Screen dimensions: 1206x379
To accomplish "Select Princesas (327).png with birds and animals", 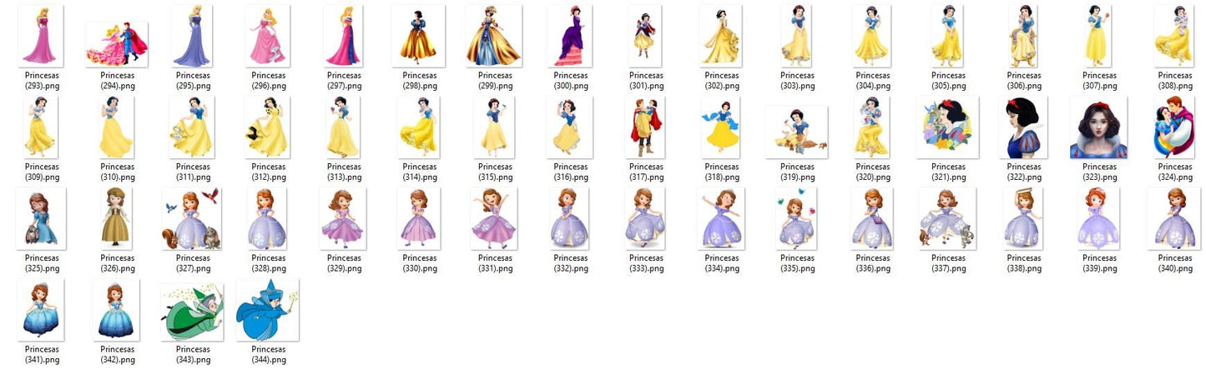I will pyautogui.click(x=192, y=218).
